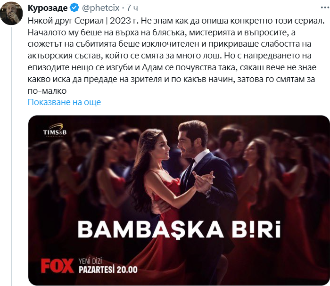The height and width of the screenshot is (286, 330).
Task: Click the PAZARTESİ 20.00 airtime text
Action: 108,270
